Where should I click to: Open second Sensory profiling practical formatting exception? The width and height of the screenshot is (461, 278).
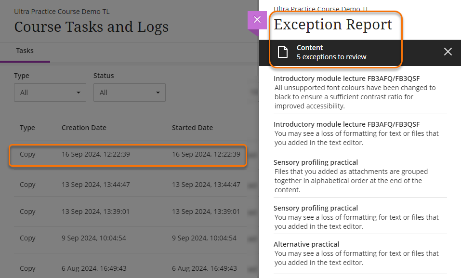tap(316, 208)
